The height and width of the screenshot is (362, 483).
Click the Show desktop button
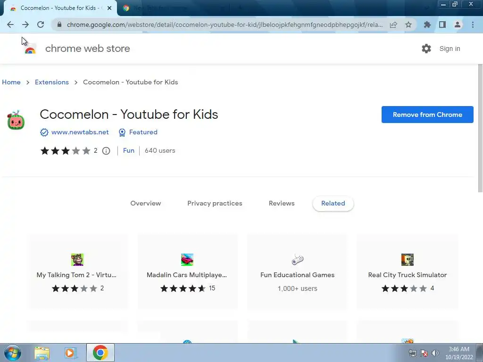480,353
